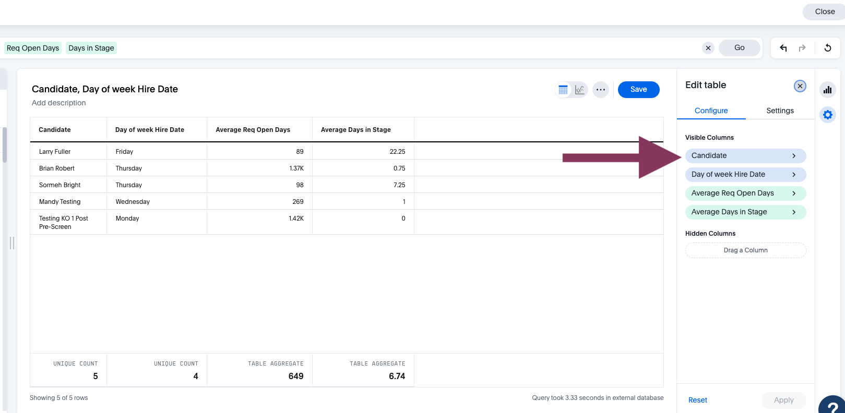Click the answer title Candidate, Day of week Hire Date

pyautogui.click(x=105, y=89)
